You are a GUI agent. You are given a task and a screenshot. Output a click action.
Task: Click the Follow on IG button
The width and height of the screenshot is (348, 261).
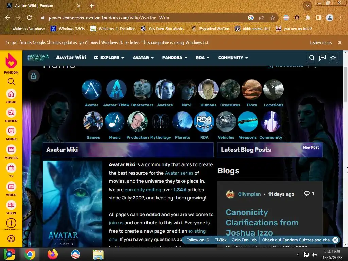tap(197, 240)
